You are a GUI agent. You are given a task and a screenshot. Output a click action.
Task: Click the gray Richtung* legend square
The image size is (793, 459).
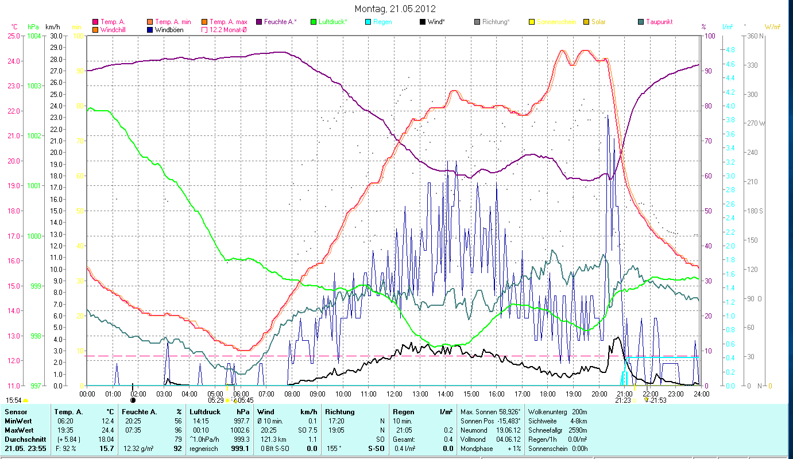[477, 22]
